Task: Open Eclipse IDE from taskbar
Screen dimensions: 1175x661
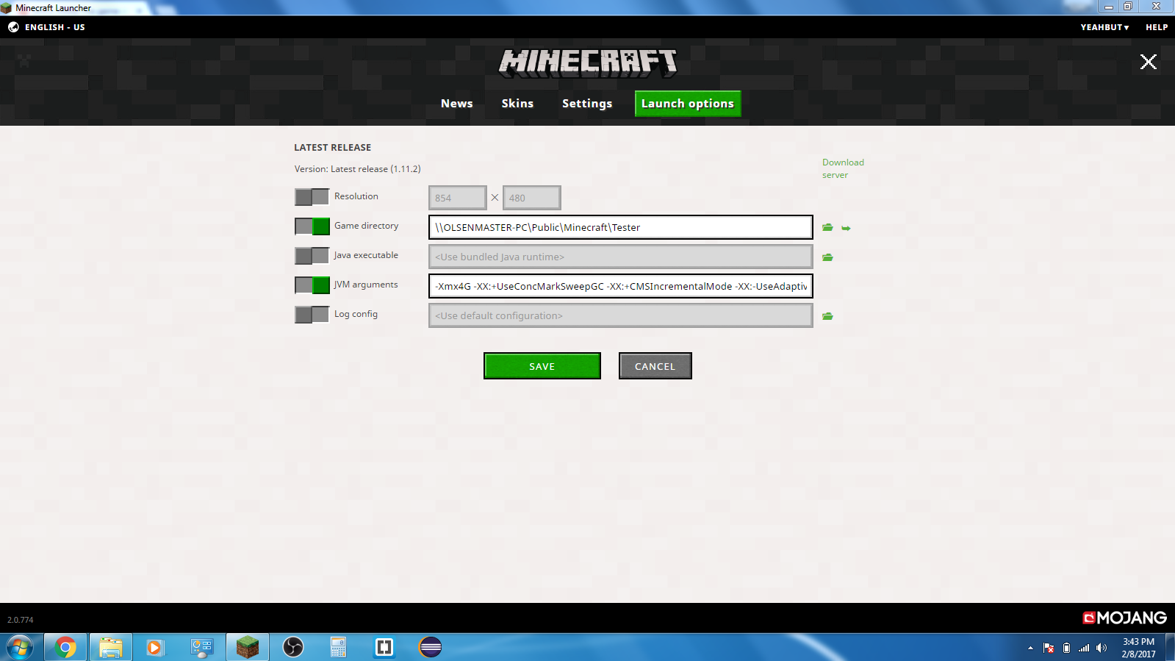Action: pos(430,648)
